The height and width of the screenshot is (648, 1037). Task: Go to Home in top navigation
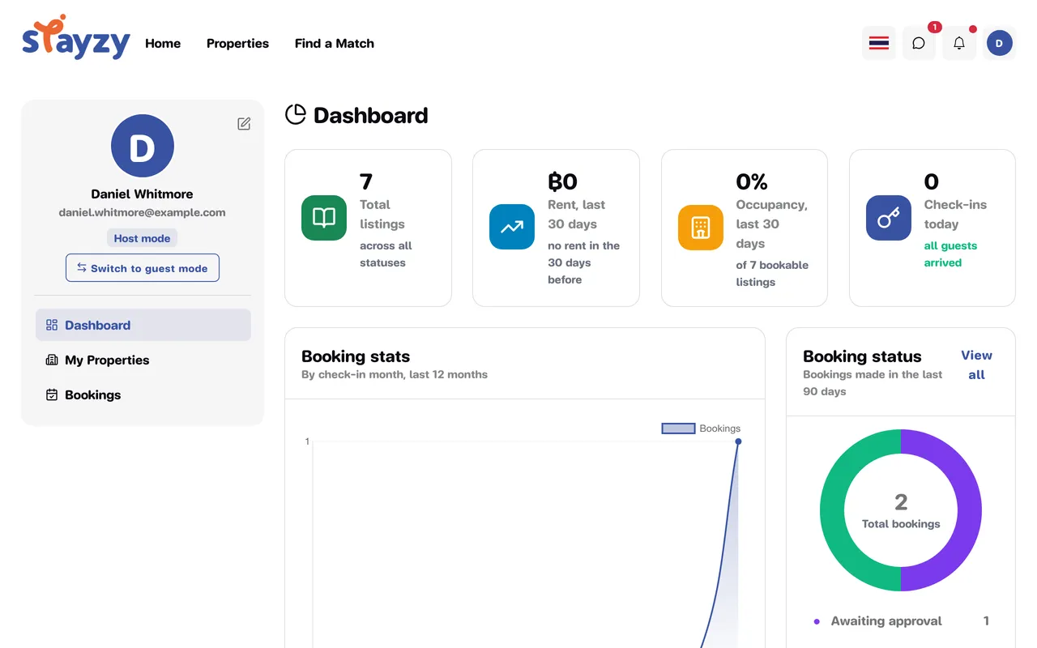coord(163,44)
